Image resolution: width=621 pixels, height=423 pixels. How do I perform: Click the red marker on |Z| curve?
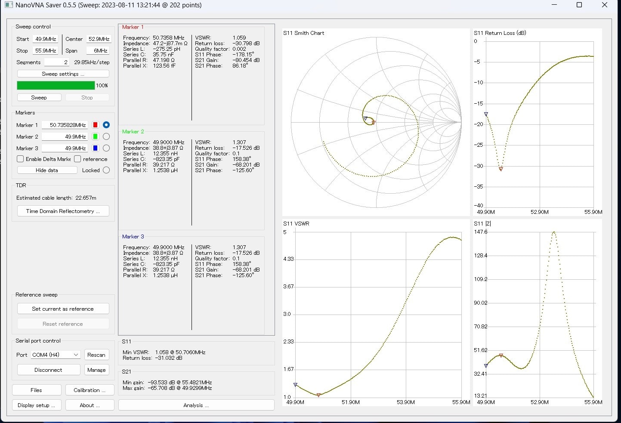point(501,355)
